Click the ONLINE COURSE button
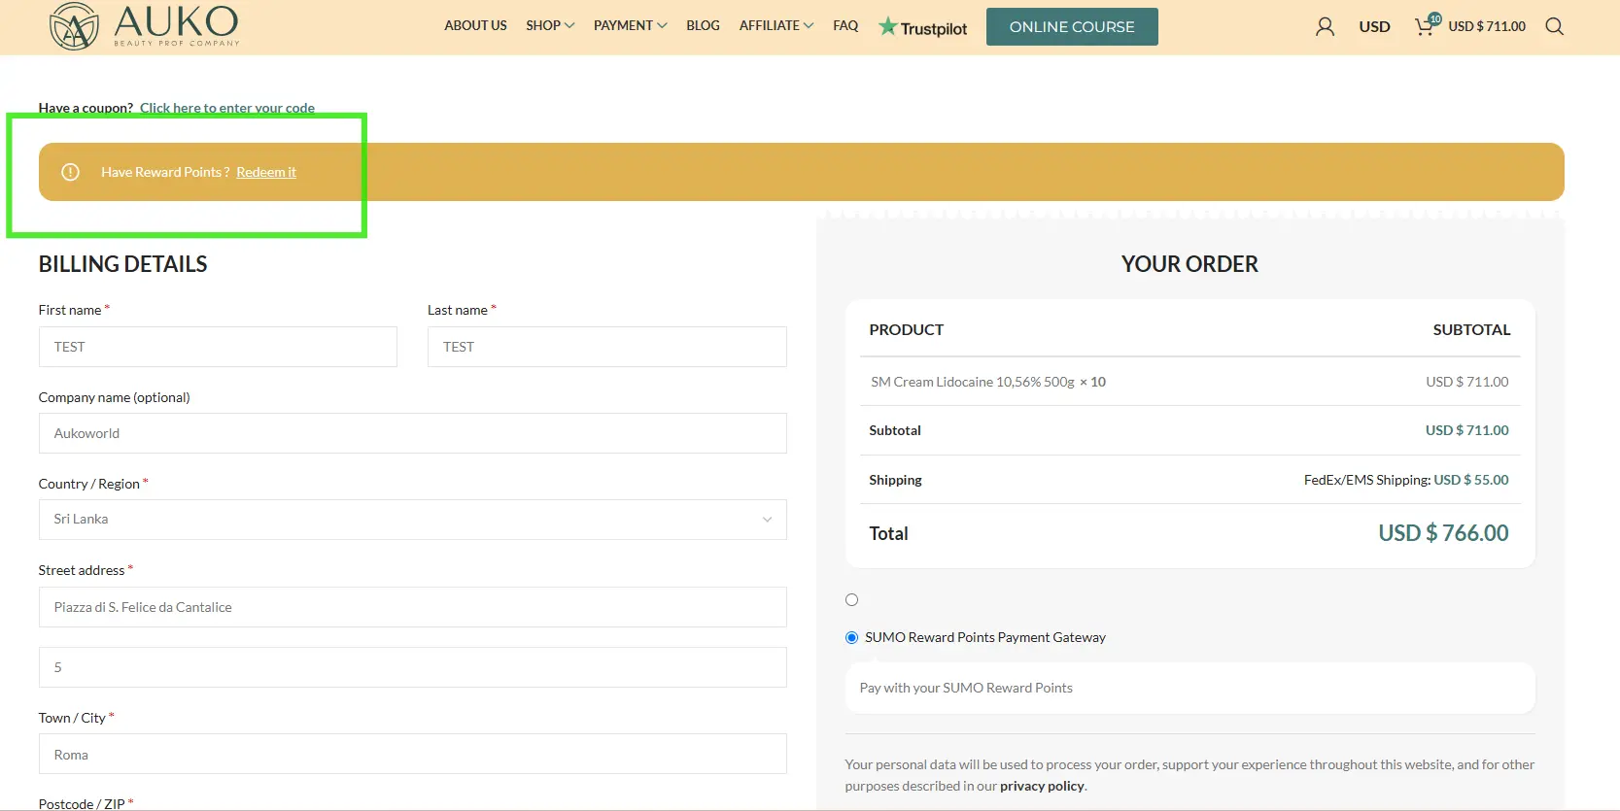The width and height of the screenshot is (1620, 811). click(1072, 26)
